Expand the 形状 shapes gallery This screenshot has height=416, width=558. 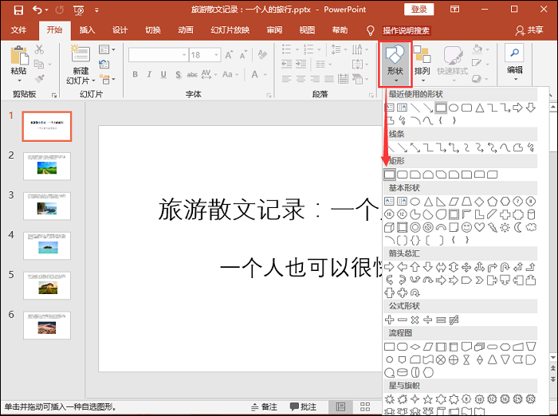[x=395, y=62]
